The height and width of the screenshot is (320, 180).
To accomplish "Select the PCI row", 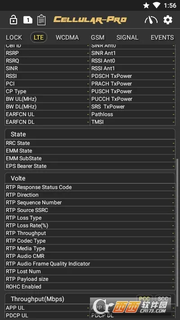I will [47, 84].
